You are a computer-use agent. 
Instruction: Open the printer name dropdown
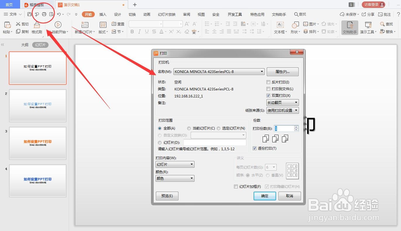pyautogui.click(x=262, y=71)
